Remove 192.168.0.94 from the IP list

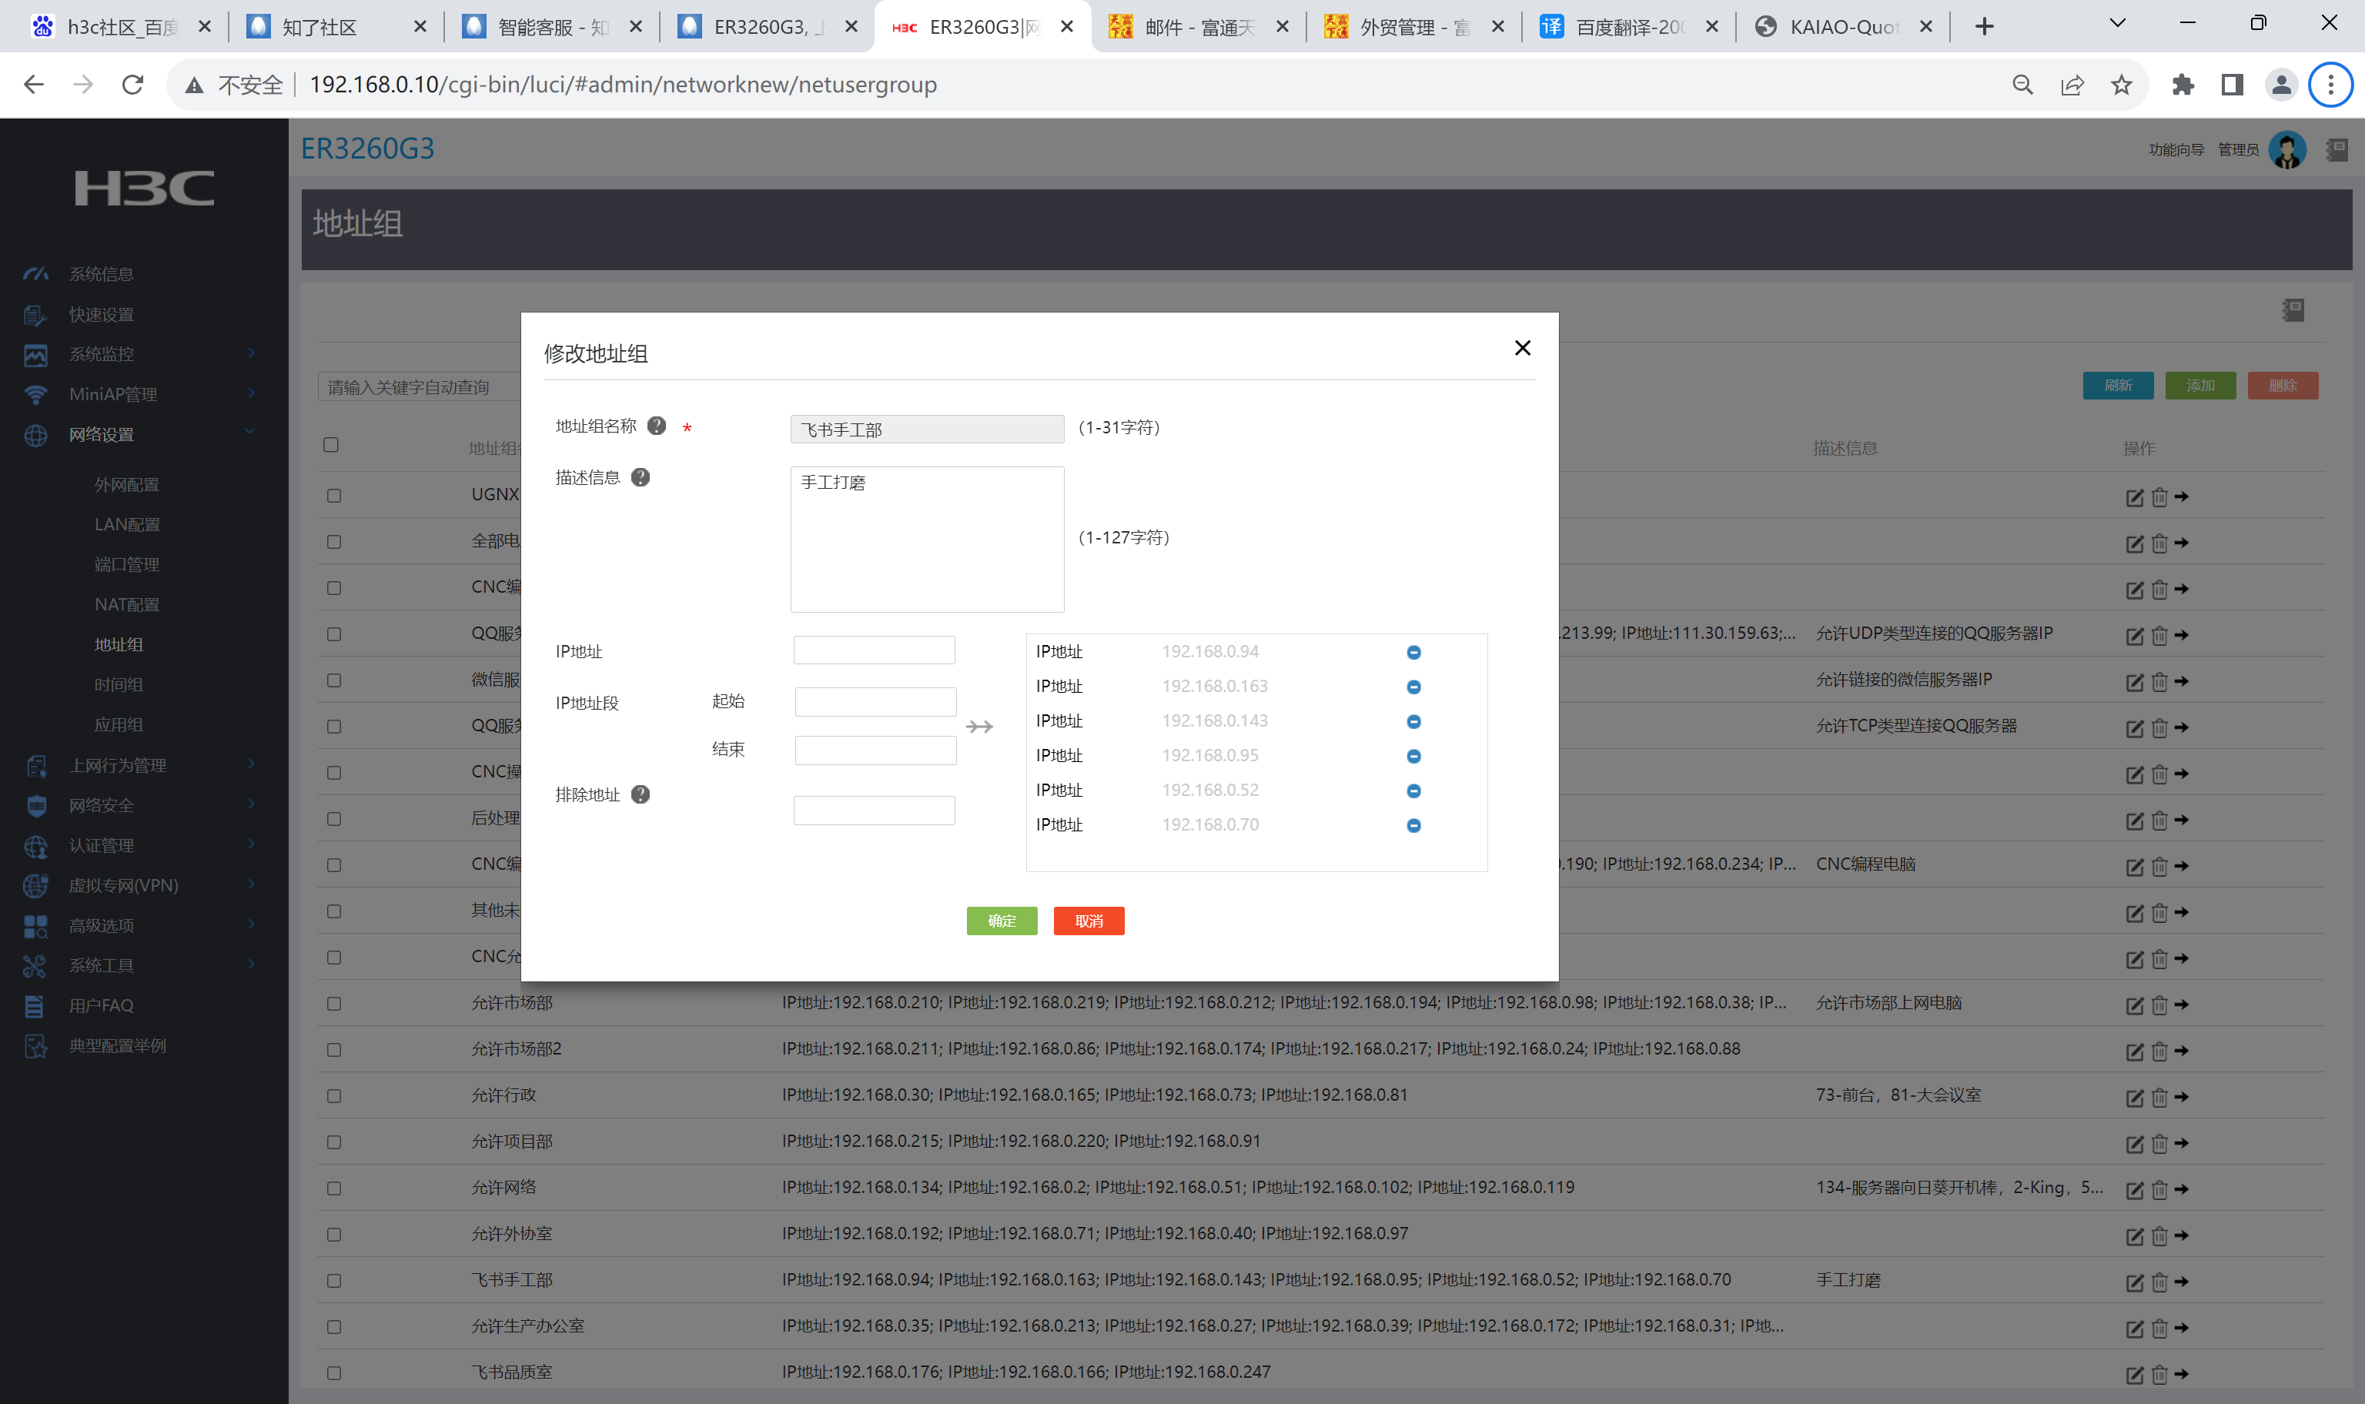tap(1413, 652)
